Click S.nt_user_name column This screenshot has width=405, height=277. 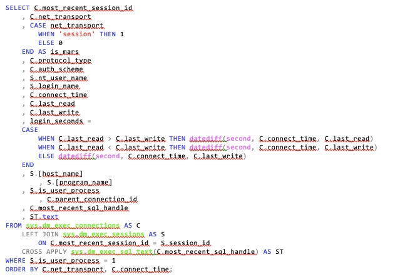pos(59,78)
